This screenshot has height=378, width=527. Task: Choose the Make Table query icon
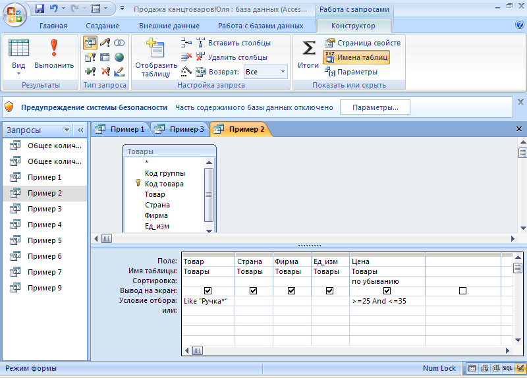pos(90,57)
